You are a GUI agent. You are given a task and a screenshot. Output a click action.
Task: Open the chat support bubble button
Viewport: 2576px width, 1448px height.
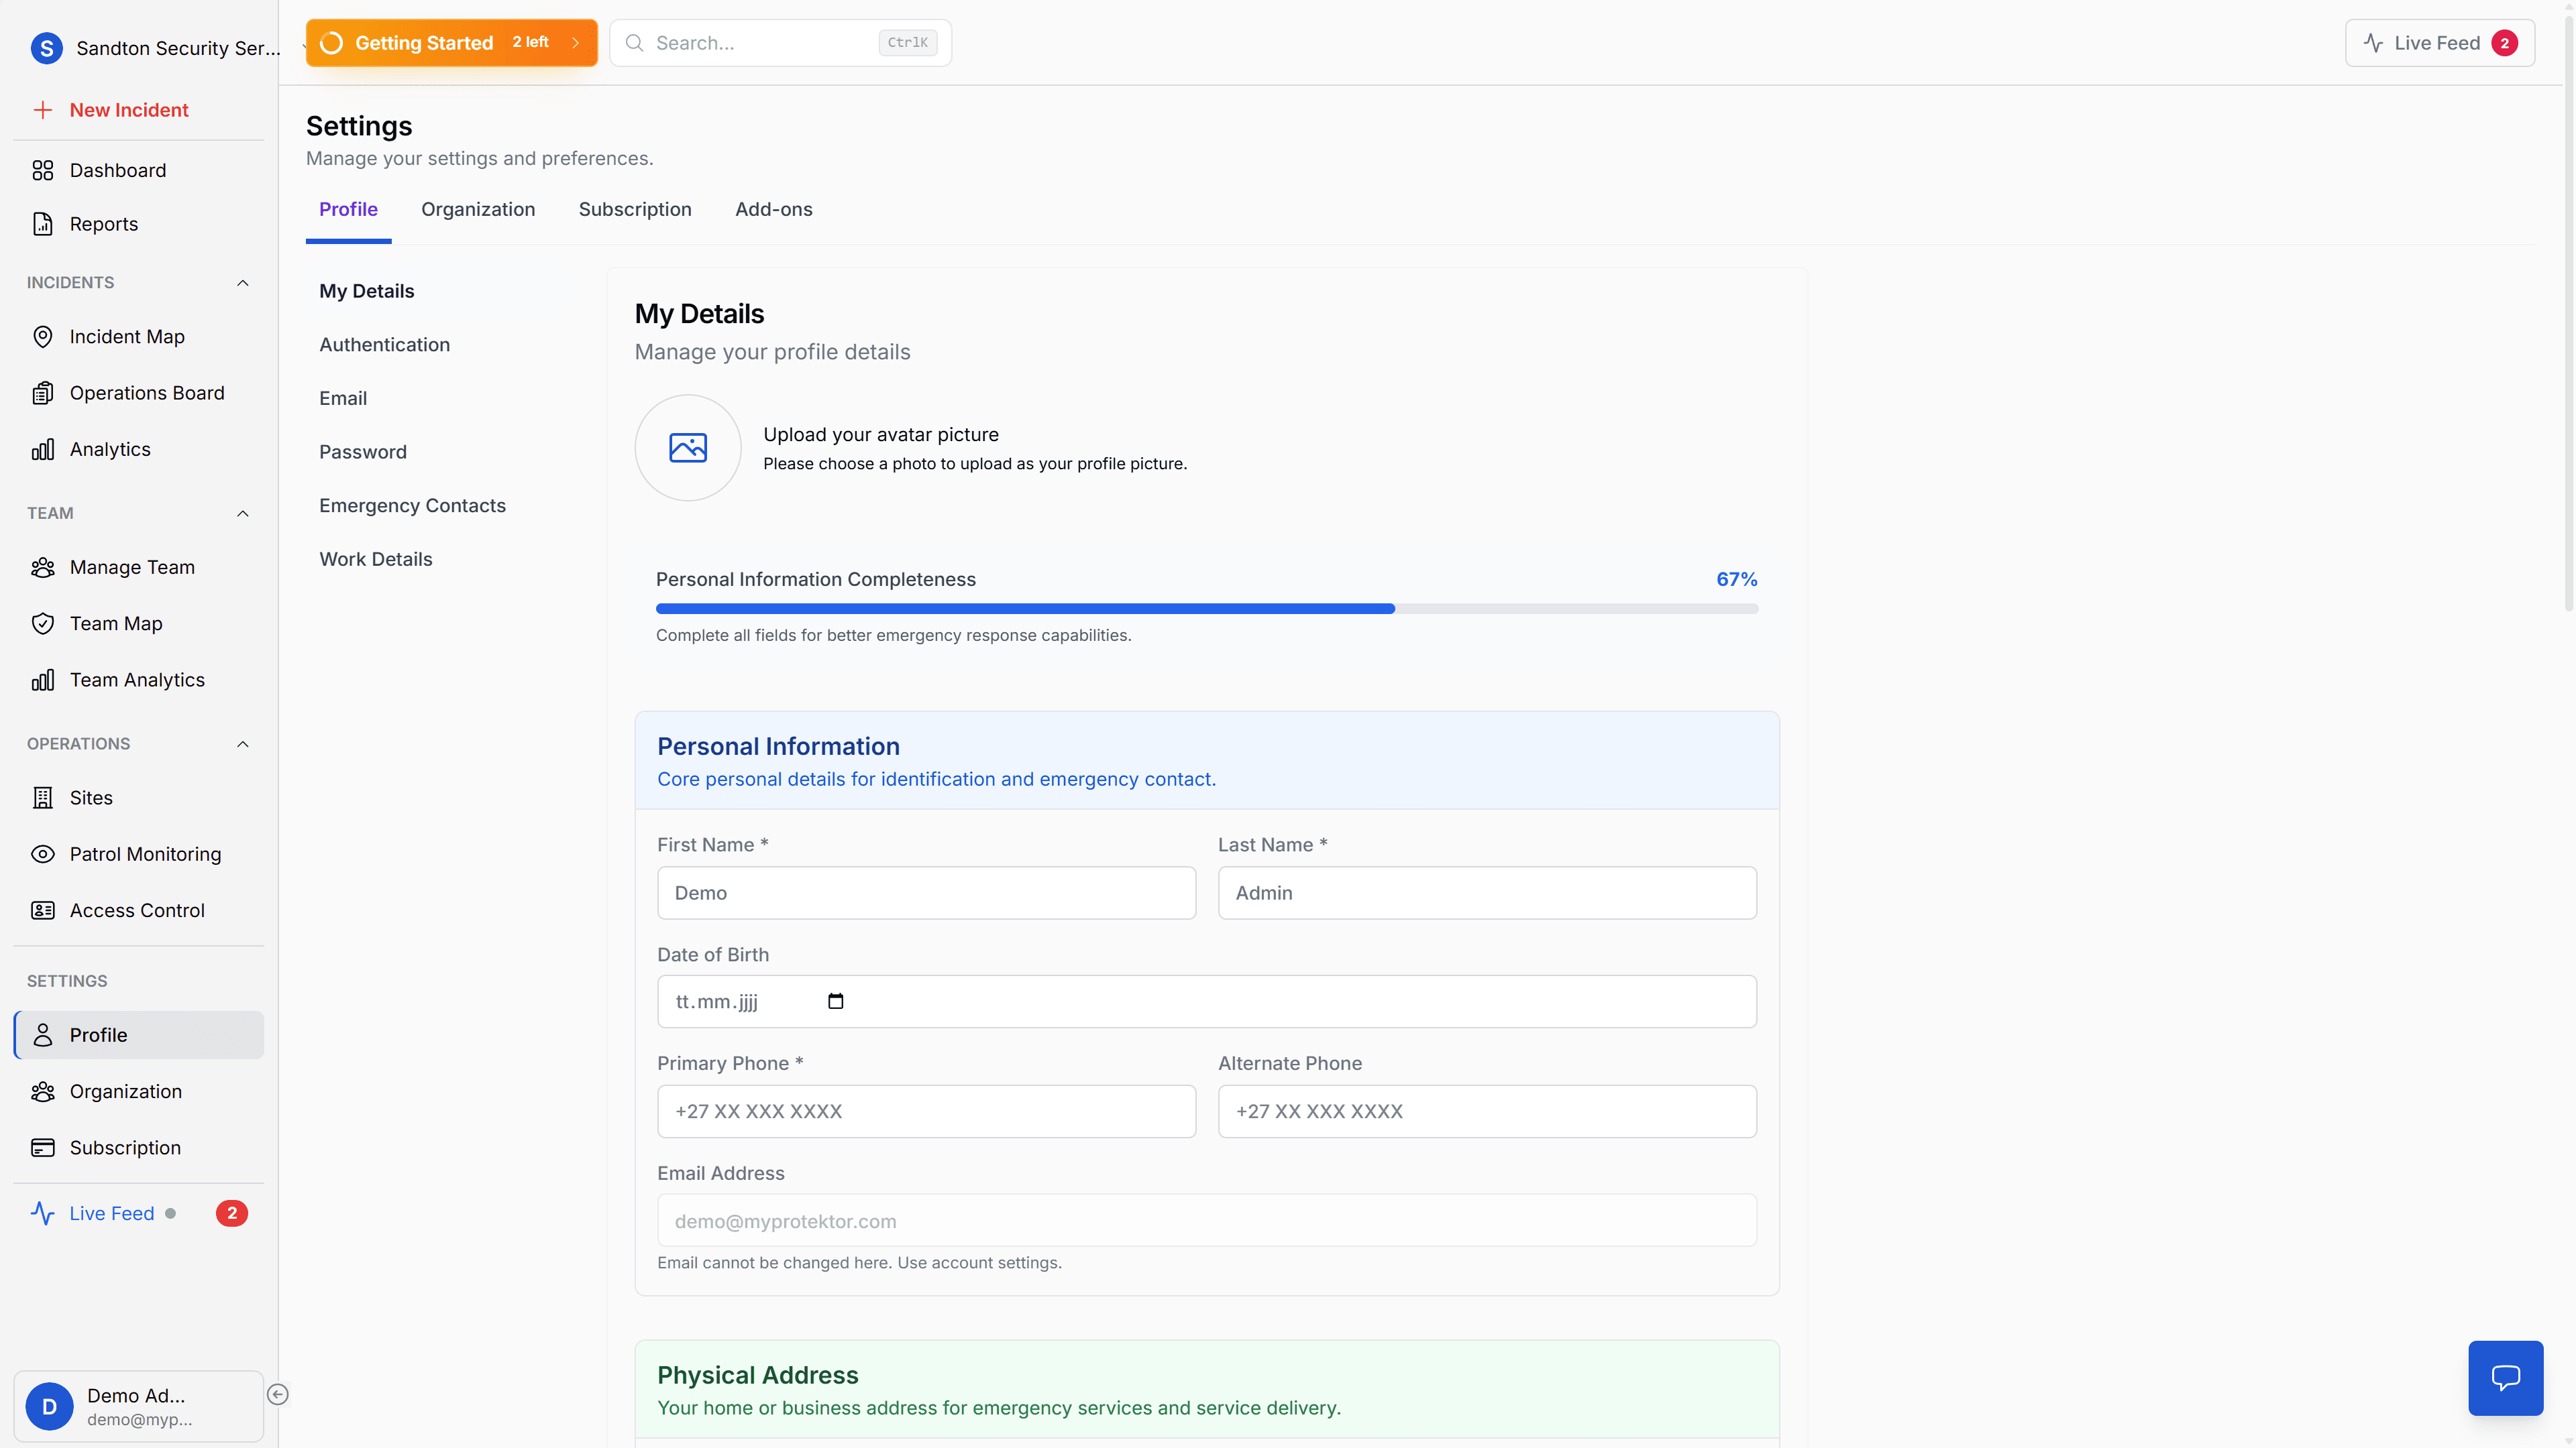(2506, 1378)
